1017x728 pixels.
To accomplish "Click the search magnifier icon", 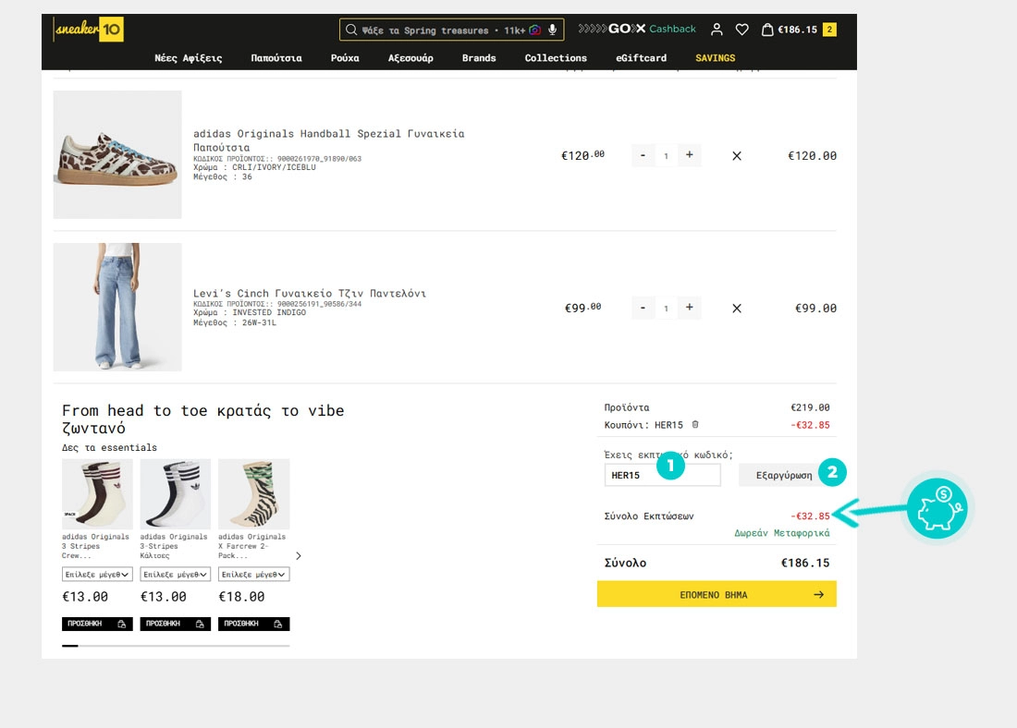I will (x=351, y=30).
